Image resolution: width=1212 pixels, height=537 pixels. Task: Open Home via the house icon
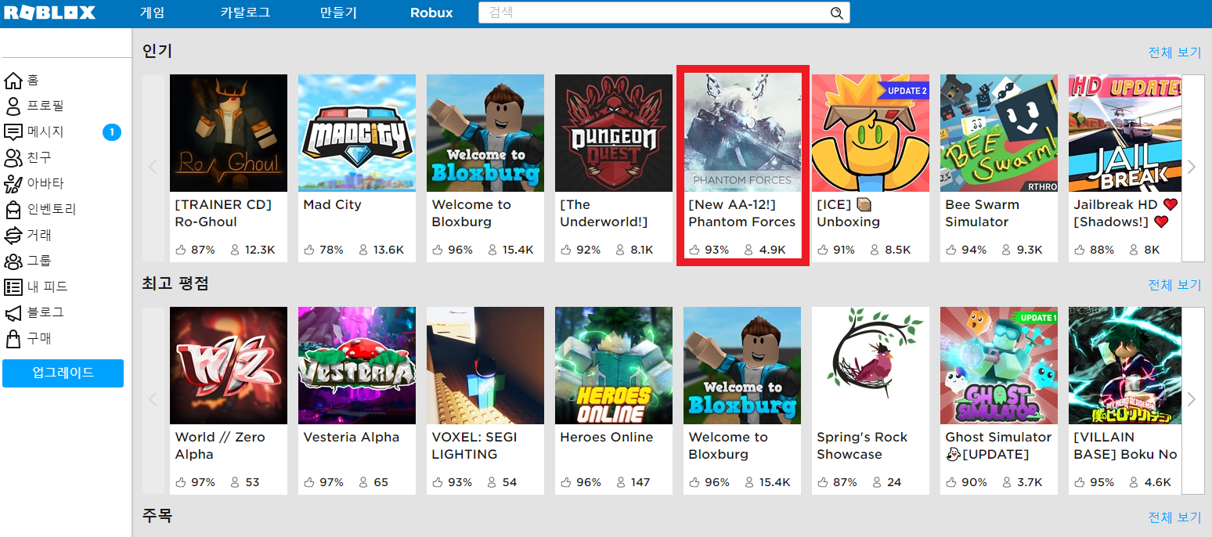13,80
